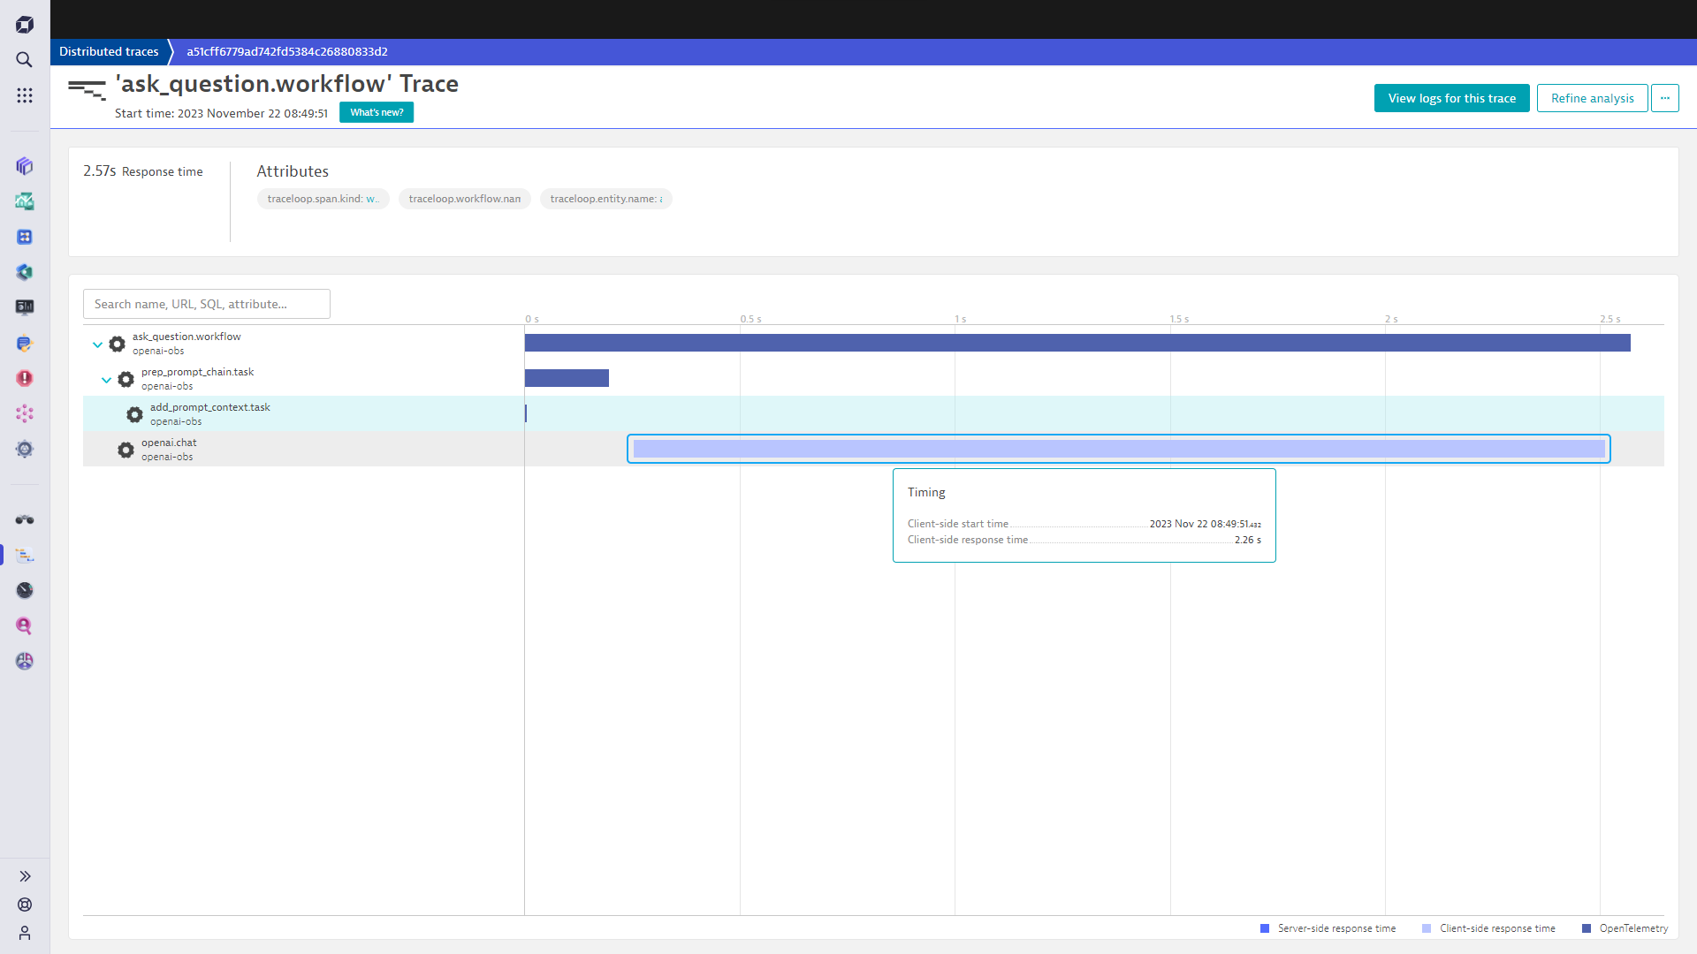The width and height of the screenshot is (1697, 954).
Task: Click the View logs for this trace button
Action: pos(1451,98)
